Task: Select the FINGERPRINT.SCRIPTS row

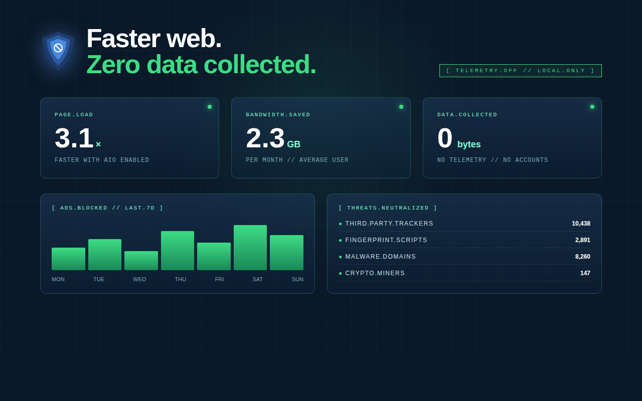Action: pos(464,240)
